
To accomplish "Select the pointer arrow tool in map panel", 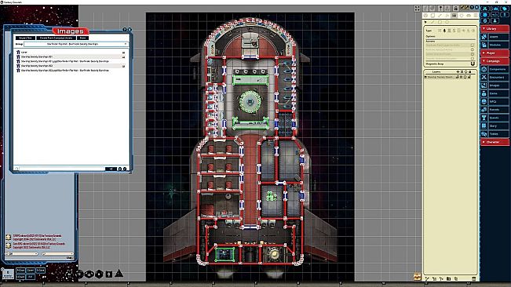I will pos(426,22).
